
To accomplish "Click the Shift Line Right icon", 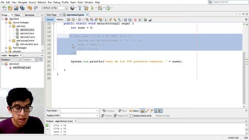I will point(130,20).
